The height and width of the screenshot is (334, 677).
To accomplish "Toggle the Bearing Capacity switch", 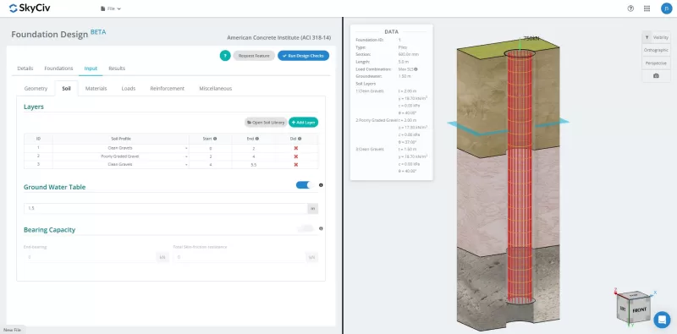I will [305, 228].
